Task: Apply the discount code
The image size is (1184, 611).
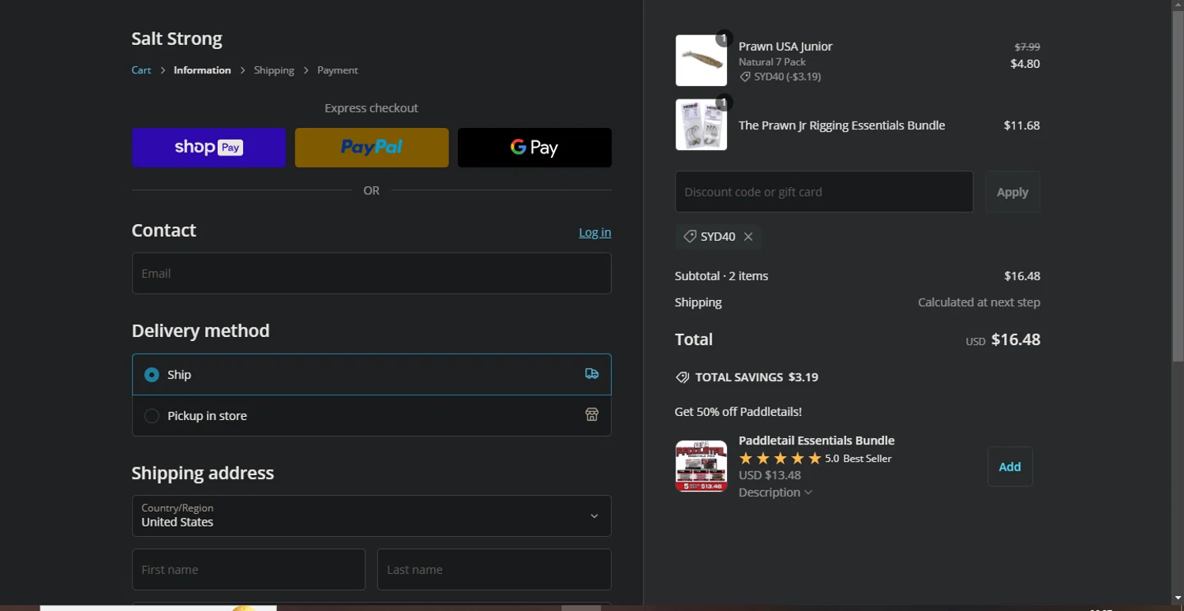Action: (x=1013, y=192)
